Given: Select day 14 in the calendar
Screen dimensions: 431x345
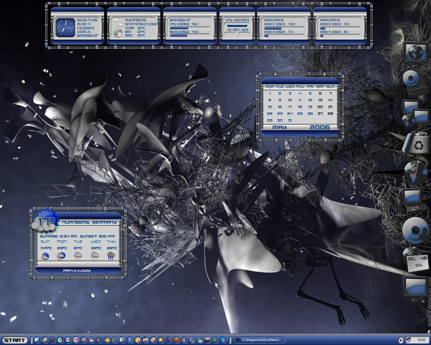Looking at the screenshot, I should pos(330,100).
